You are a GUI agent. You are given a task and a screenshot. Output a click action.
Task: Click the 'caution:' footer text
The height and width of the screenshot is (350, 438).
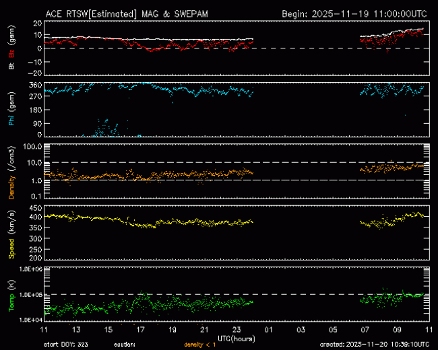[125, 345]
